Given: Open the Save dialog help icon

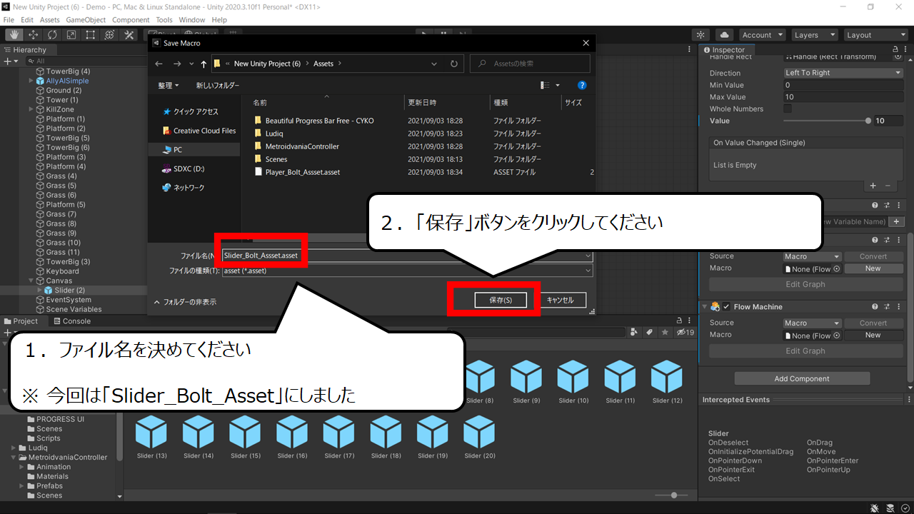Looking at the screenshot, I should 582,85.
